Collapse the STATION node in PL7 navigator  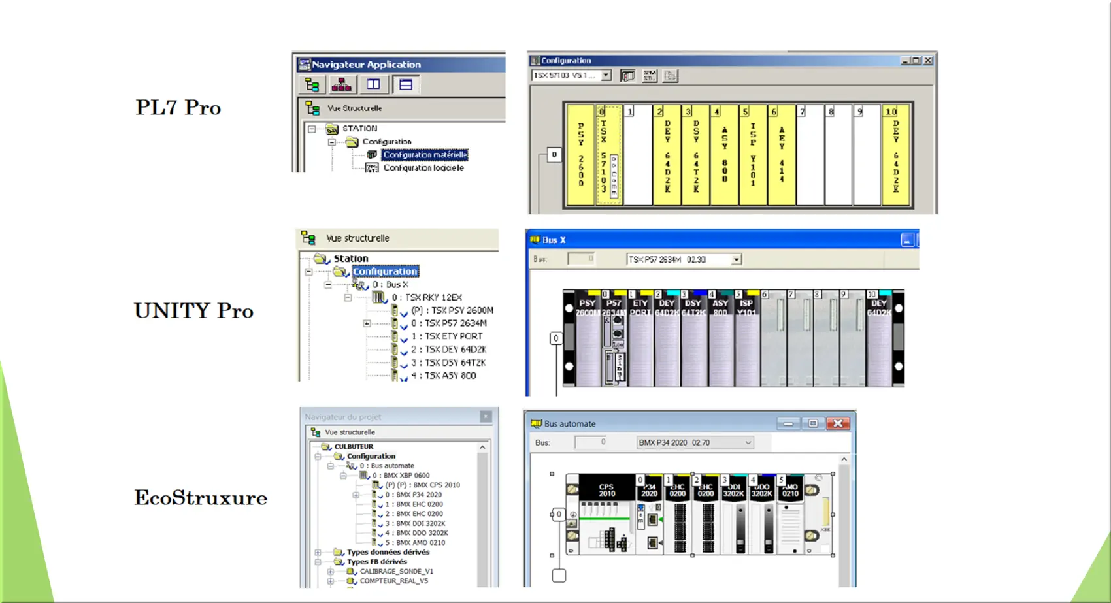[312, 129]
